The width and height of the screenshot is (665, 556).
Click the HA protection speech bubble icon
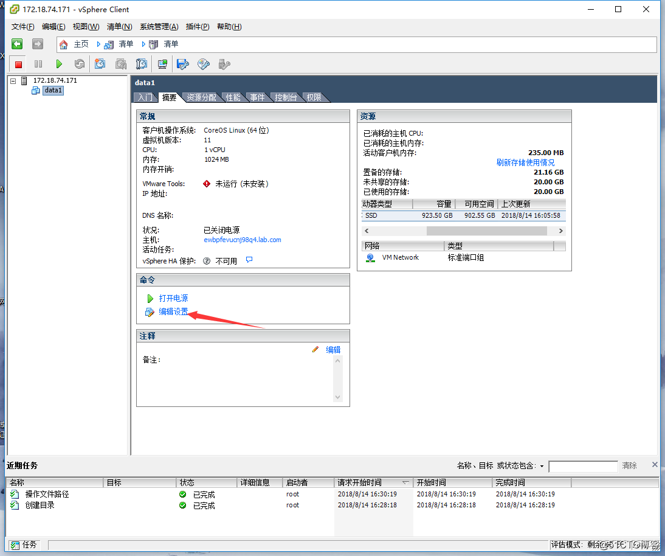point(249,260)
